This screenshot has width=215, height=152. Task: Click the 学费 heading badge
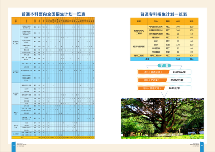coord(164,66)
